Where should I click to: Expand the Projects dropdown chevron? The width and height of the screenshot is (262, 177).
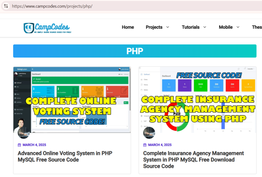(x=168, y=27)
